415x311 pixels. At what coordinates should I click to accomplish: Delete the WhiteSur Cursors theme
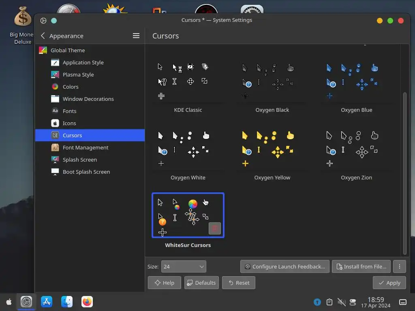(x=215, y=228)
